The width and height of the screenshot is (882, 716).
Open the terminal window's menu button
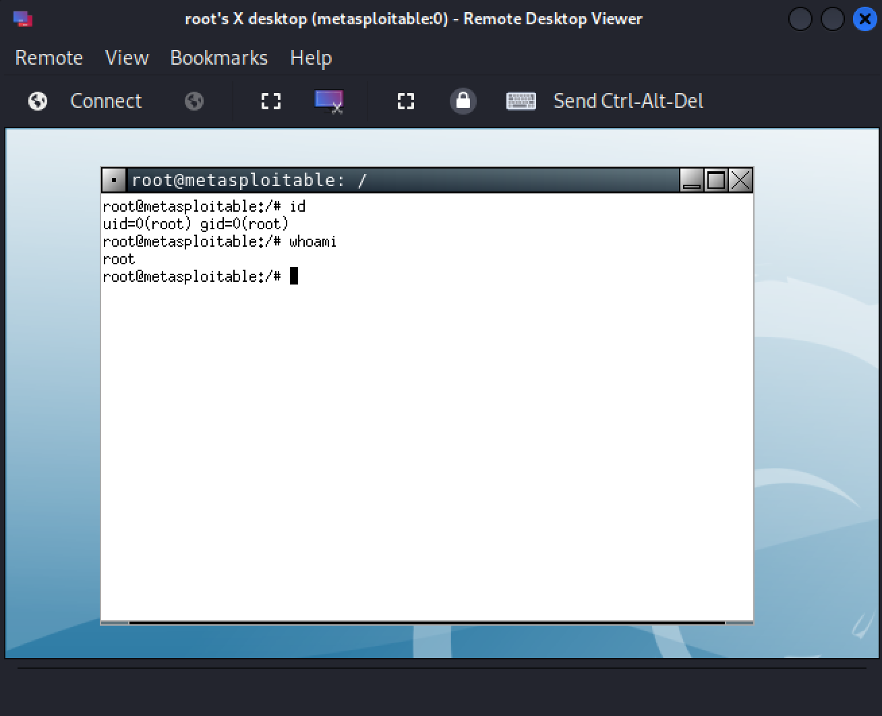tap(113, 181)
